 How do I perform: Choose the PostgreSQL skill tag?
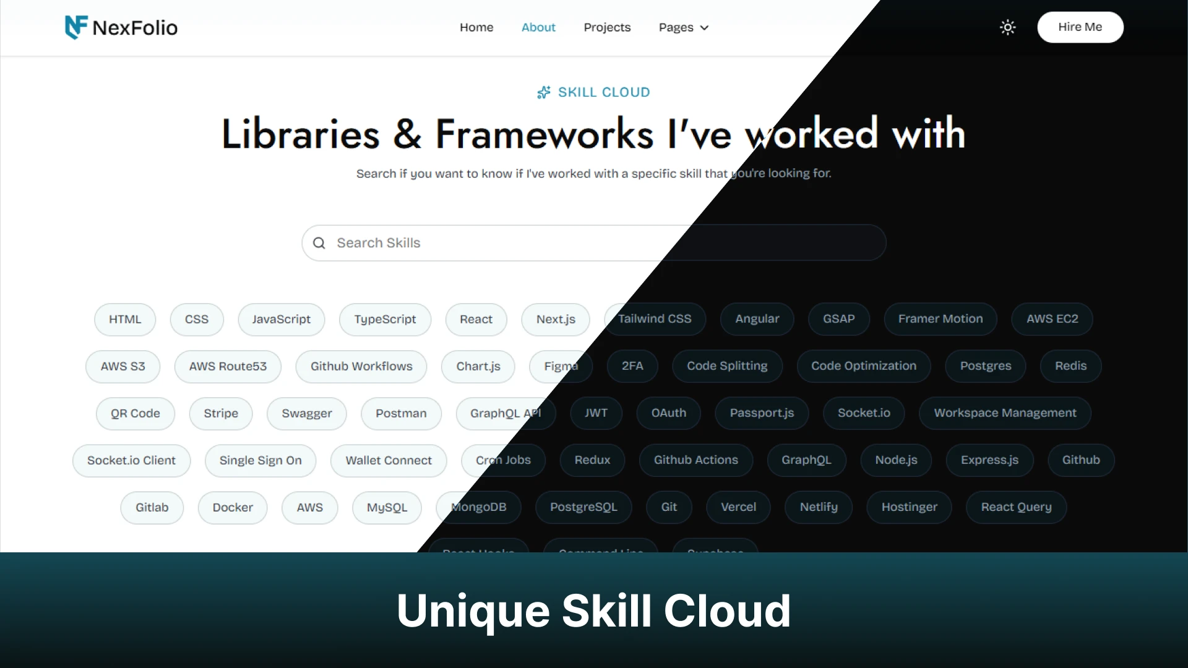[583, 507]
